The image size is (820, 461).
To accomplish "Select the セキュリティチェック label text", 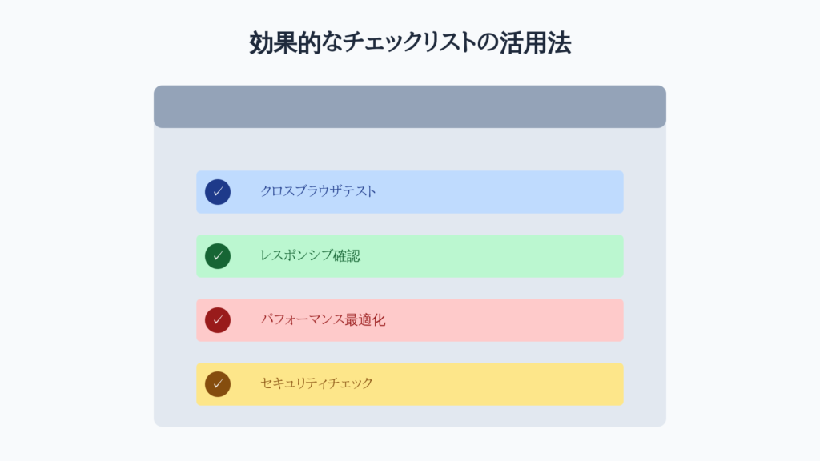I will [x=316, y=383].
